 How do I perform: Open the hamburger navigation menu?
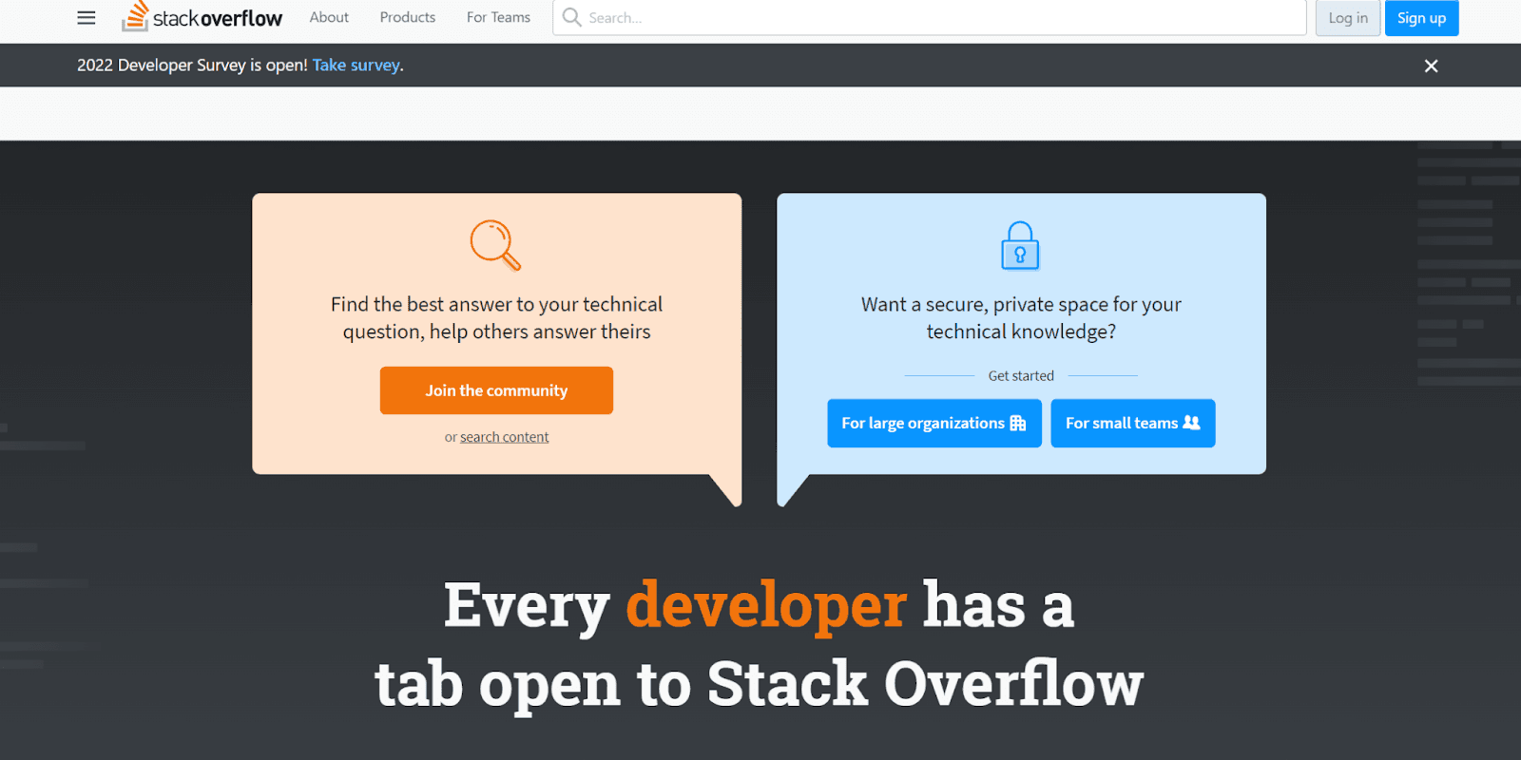point(87,17)
